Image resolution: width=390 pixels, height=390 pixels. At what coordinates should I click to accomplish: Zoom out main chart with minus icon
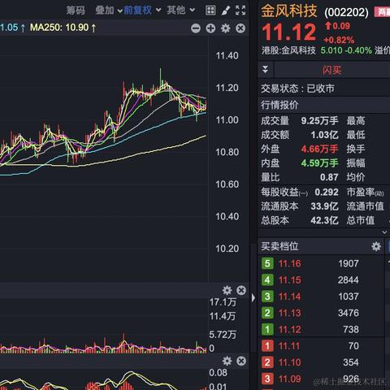(196, 28)
